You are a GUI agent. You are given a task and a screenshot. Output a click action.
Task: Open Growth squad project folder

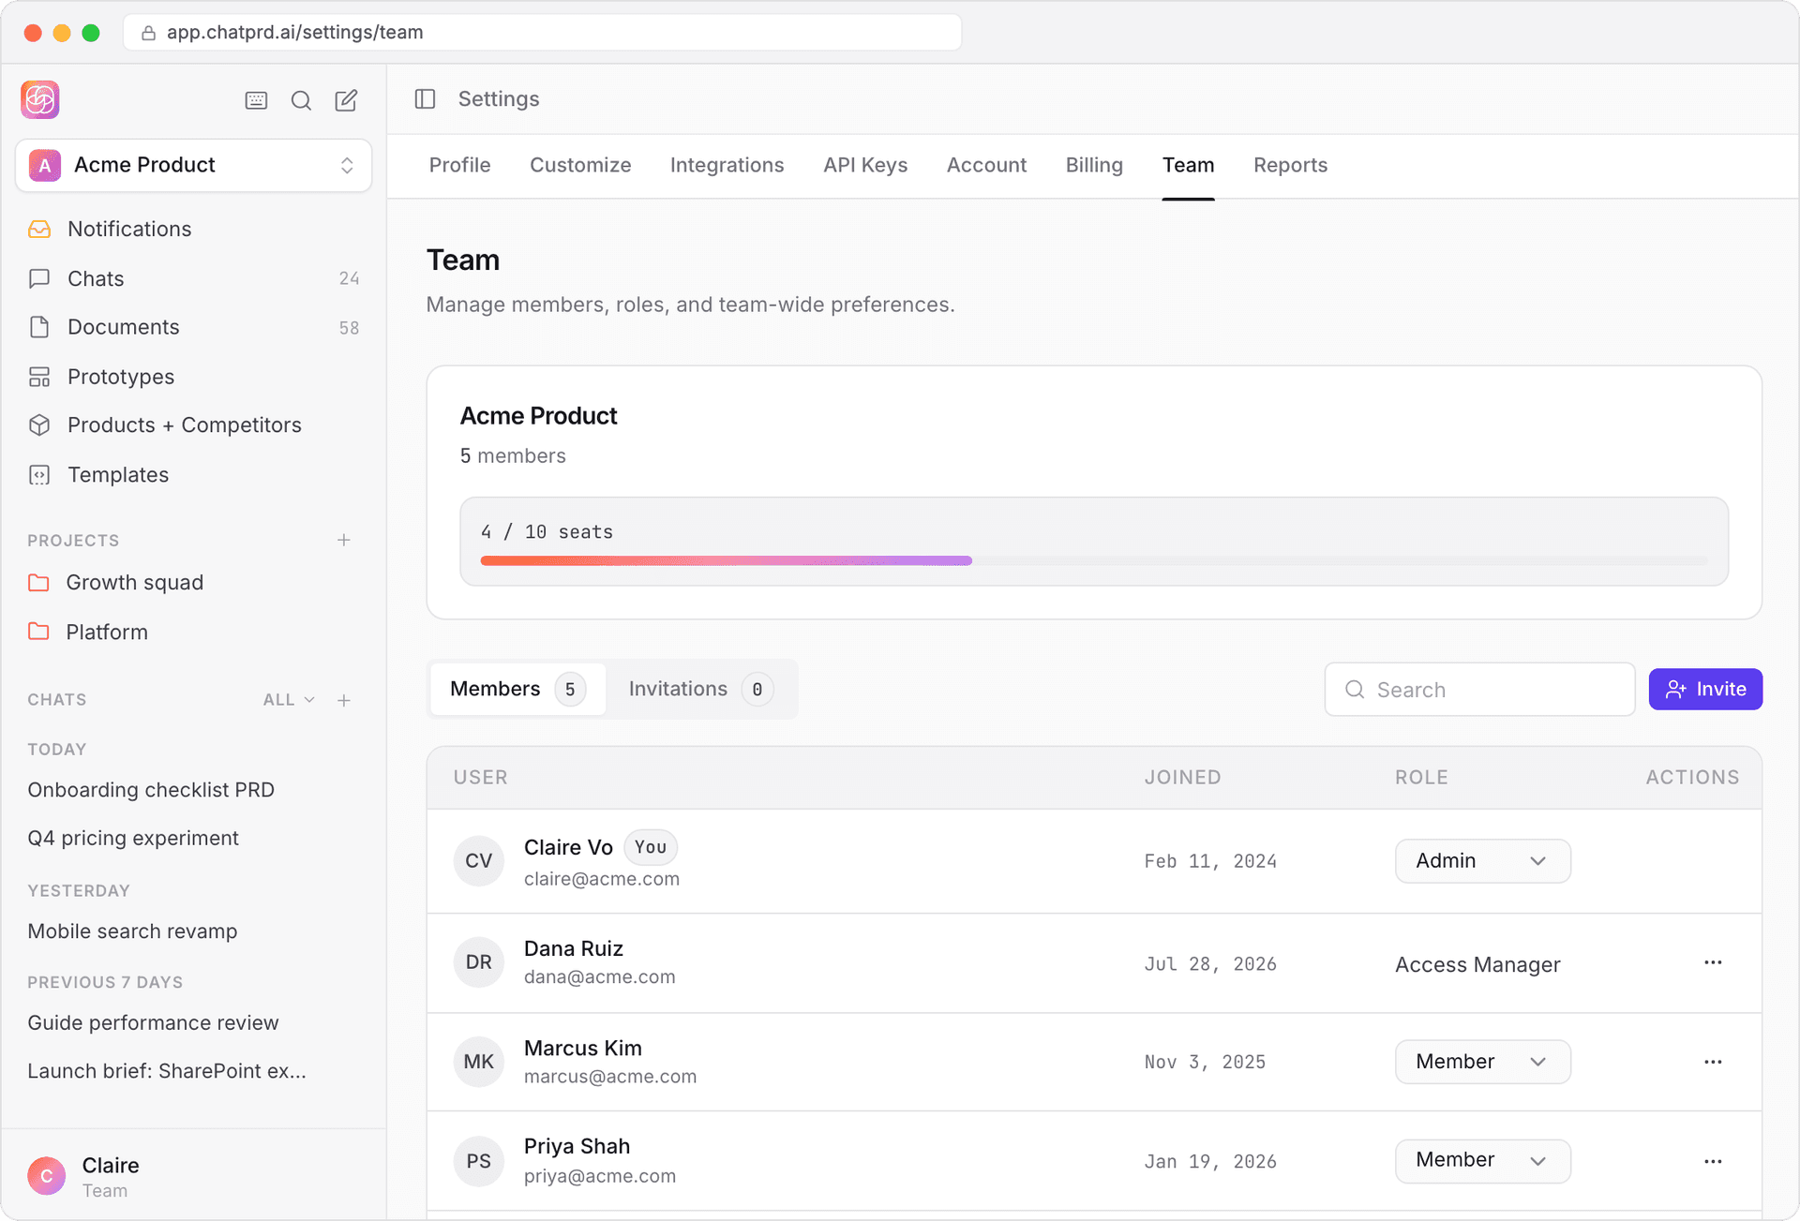[193, 583]
